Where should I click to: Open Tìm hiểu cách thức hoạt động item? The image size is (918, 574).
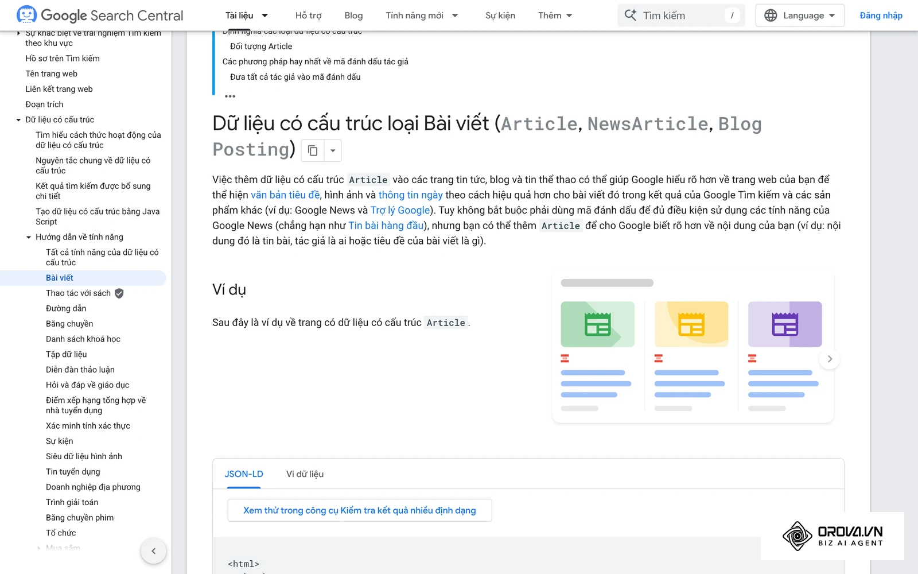(x=98, y=140)
